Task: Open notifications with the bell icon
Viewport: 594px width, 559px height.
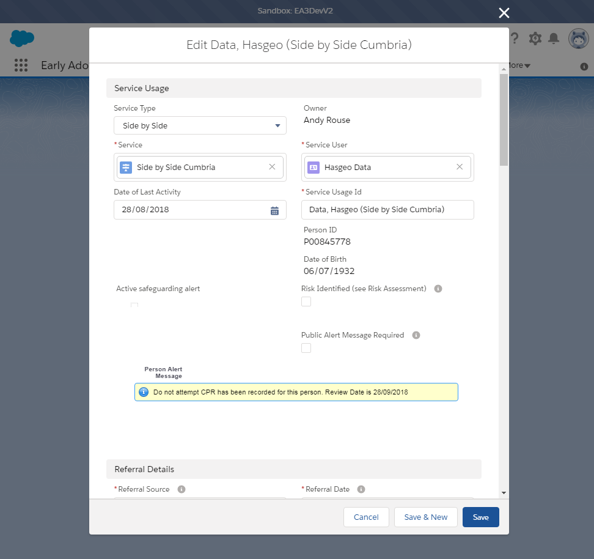Action: (554, 38)
